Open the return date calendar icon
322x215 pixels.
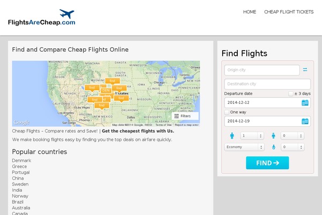tap(305, 121)
